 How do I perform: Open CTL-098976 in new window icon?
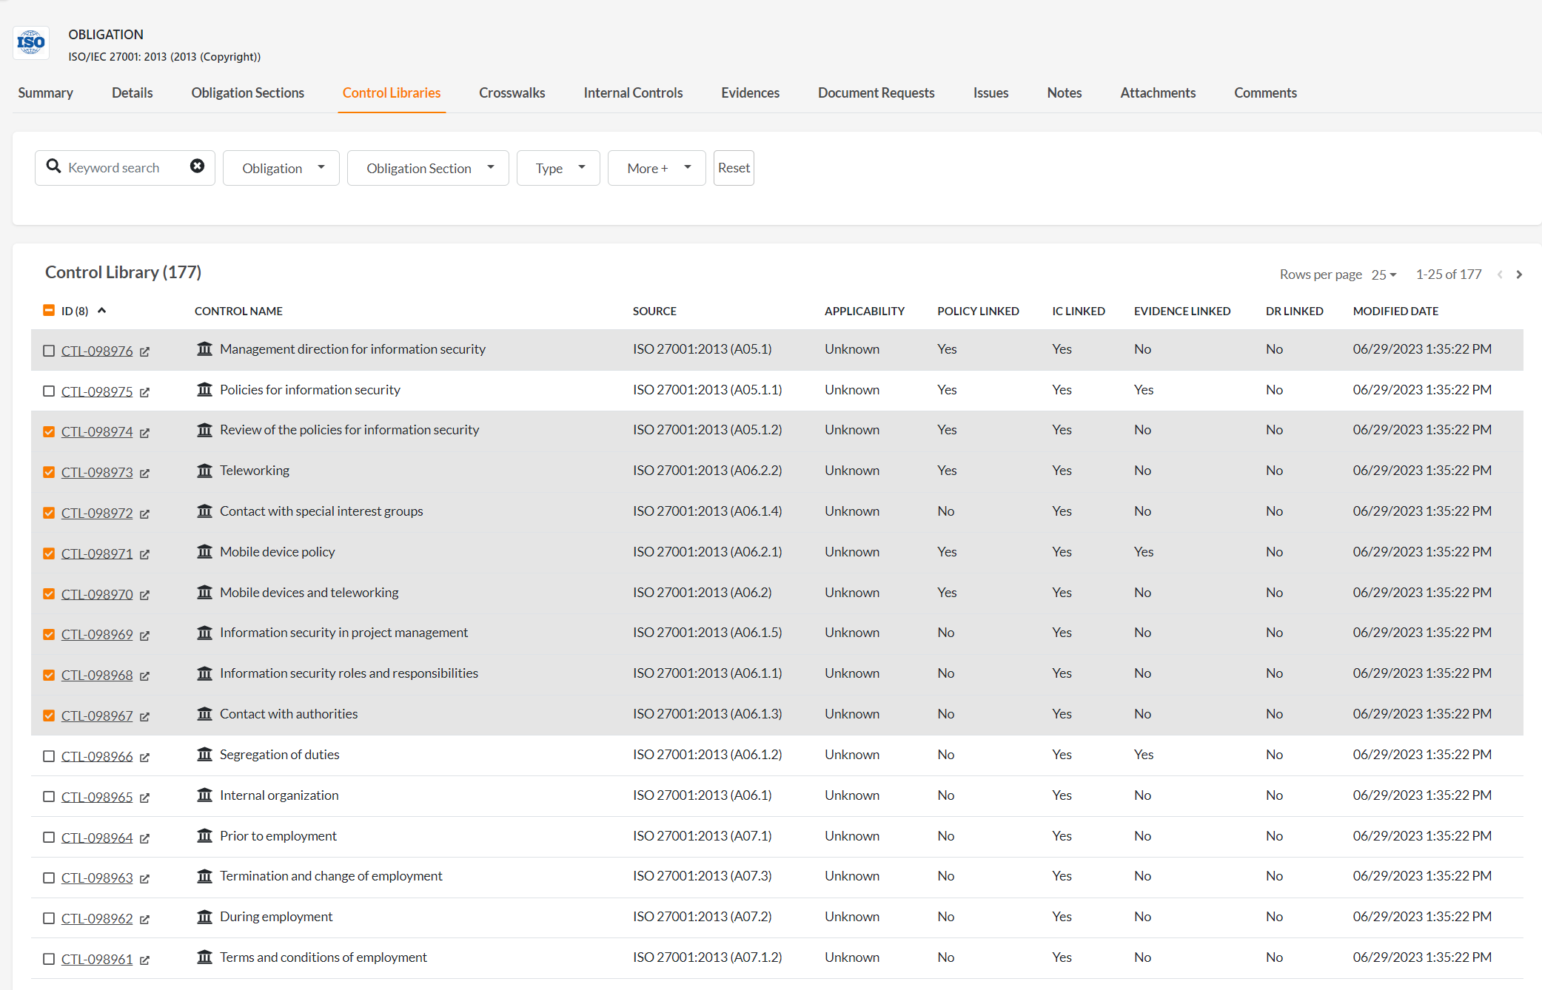(145, 351)
